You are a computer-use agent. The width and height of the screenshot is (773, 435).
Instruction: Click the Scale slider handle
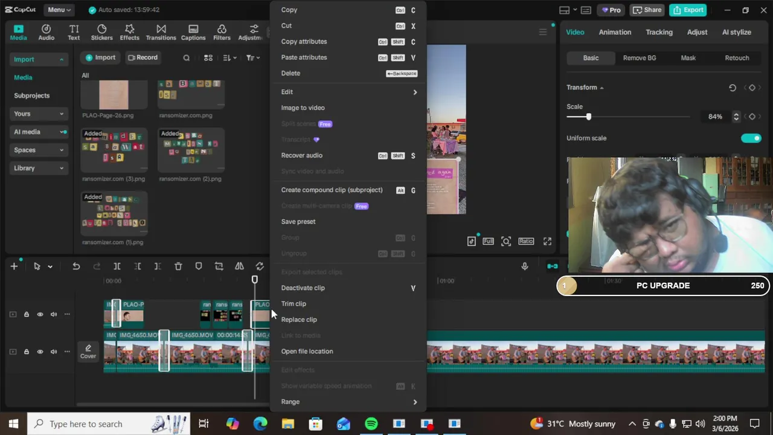(588, 117)
